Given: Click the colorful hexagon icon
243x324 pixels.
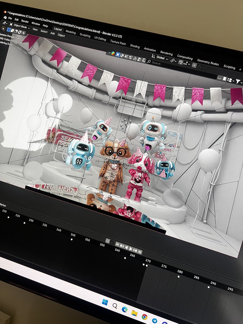Looking at the screenshot, I should [x=113, y=53].
